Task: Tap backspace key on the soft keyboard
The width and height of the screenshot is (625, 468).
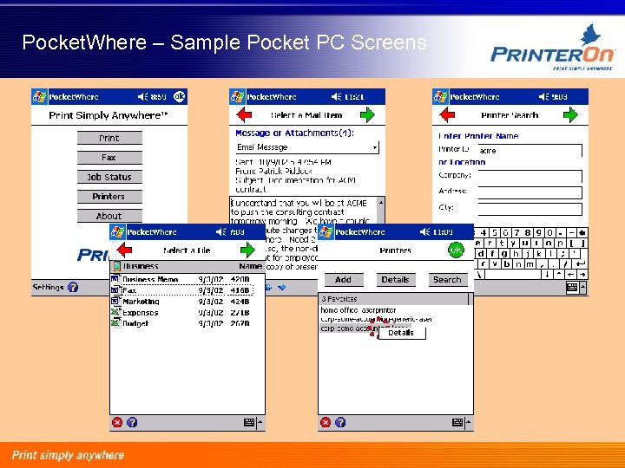Action: 582,233
